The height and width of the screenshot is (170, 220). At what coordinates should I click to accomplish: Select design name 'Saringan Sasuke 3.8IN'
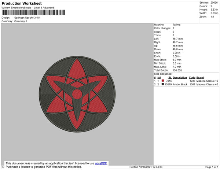[27, 18]
